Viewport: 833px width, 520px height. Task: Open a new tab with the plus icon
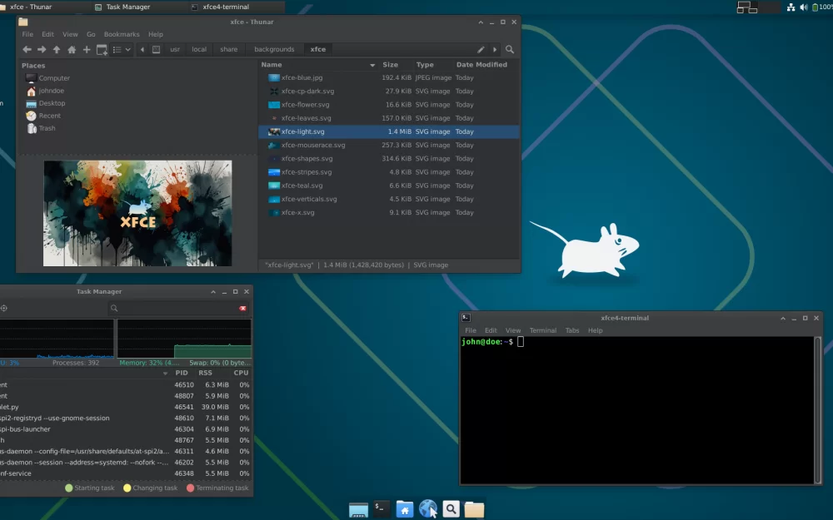[x=85, y=49]
